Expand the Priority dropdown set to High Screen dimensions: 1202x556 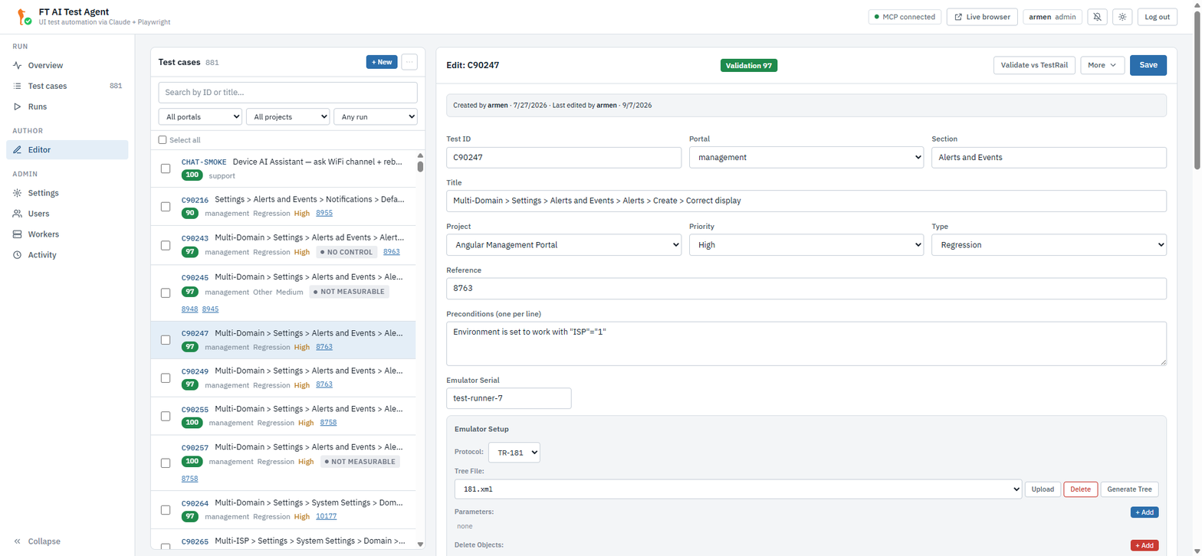pos(806,245)
